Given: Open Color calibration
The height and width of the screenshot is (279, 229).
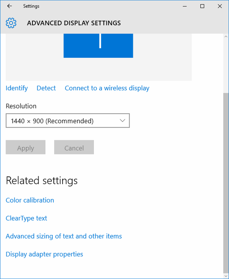Looking at the screenshot, I should [30, 200].
